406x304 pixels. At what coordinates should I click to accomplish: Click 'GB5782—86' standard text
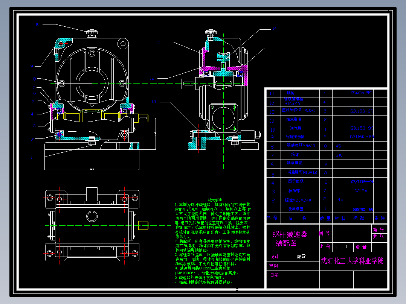(363, 209)
